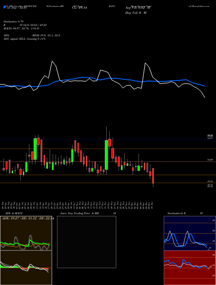Click the "(MGR) 19.3, 15.1, 22.3" ADX values
The image size is (216, 285).
[x=46, y=35]
